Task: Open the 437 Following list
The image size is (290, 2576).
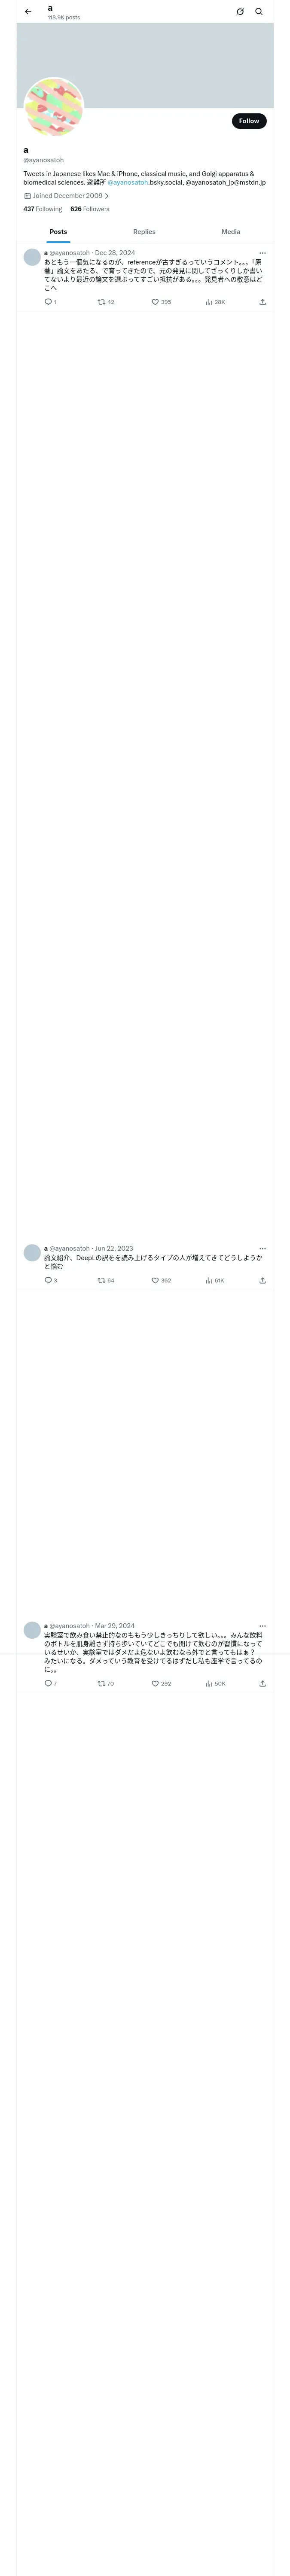Action: [x=43, y=209]
